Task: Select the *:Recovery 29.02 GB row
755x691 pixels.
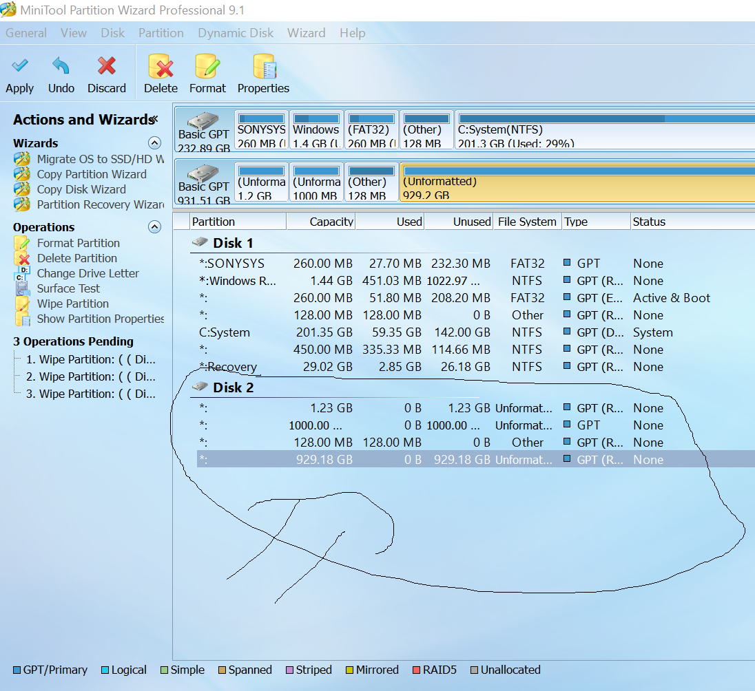Action: click(476, 367)
